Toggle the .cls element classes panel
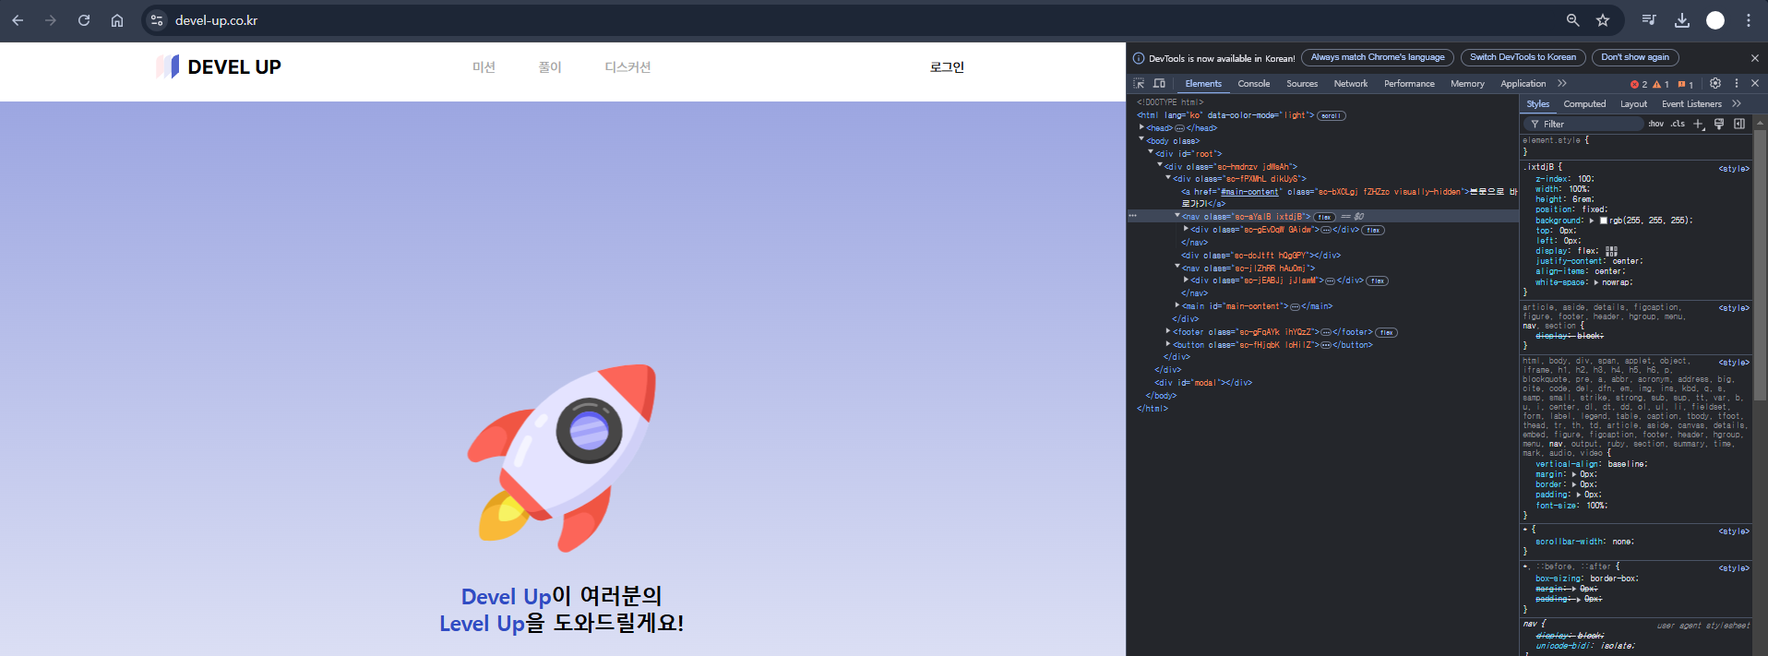Screen dimensions: 1768x656 pyautogui.click(x=1678, y=124)
